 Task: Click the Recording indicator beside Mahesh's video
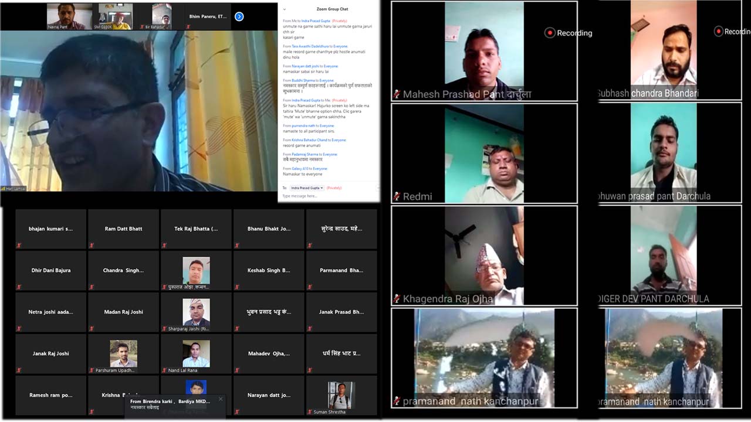click(568, 33)
